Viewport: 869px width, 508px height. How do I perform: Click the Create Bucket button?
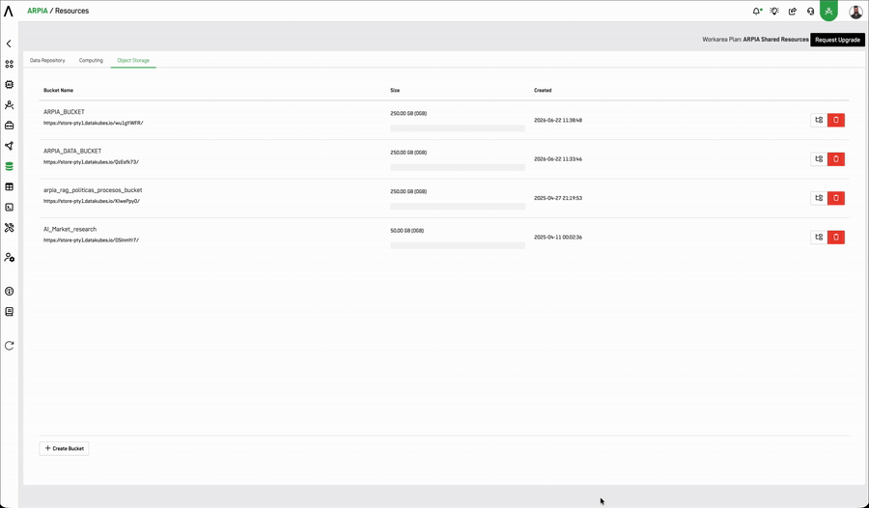click(65, 448)
